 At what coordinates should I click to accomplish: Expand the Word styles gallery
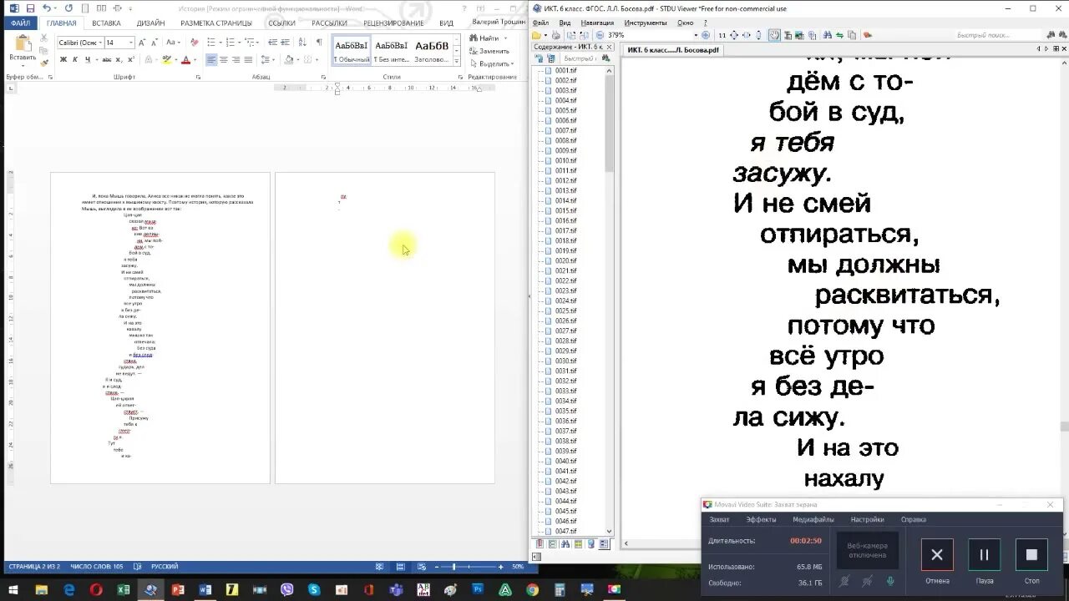click(x=457, y=61)
